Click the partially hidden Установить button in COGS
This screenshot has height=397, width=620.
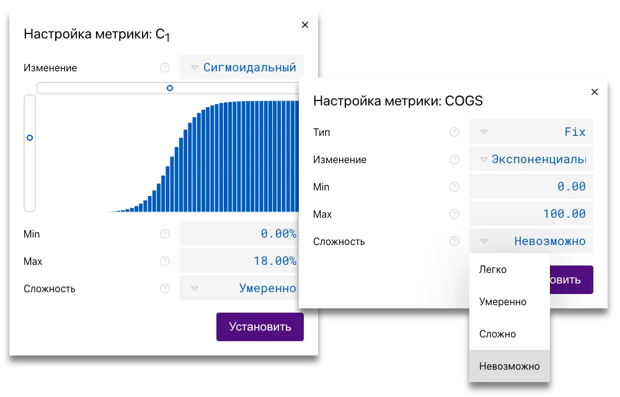(572, 280)
